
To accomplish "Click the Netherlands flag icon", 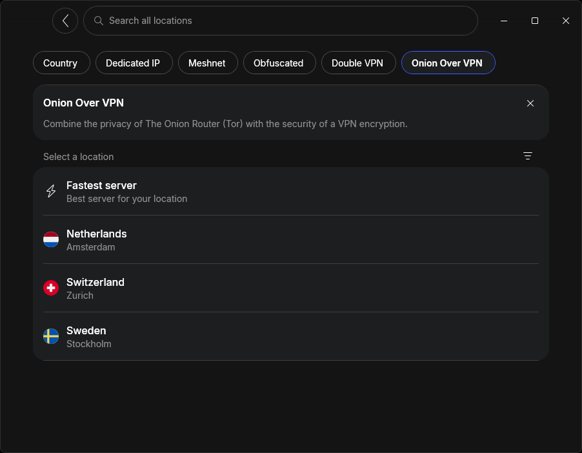I will pos(51,239).
